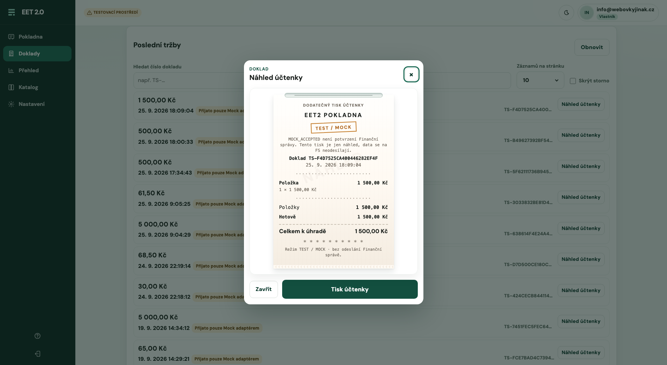Open Náhled účtenky for TS-B49627392BF54
667x365 pixels.
click(x=581, y=135)
